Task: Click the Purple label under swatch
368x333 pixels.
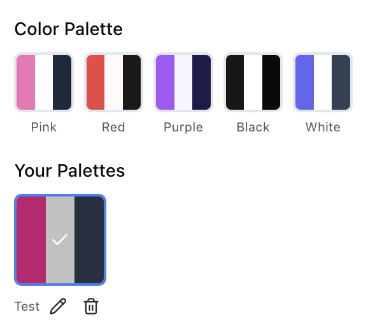Action: (x=183, y=128)
